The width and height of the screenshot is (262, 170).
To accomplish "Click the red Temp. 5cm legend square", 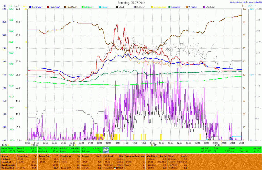I will (x=48, y=7).
